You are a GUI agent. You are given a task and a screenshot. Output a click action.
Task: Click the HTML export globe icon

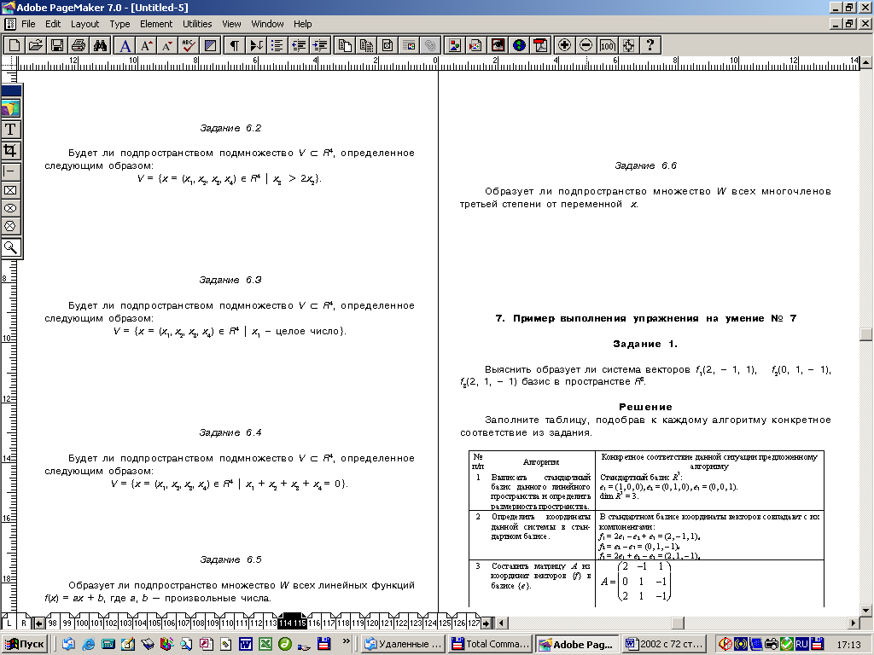point(519,45)
